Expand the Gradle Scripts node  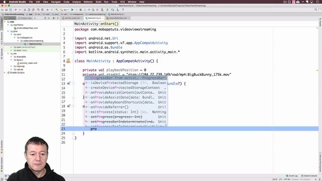coord(5,72)
